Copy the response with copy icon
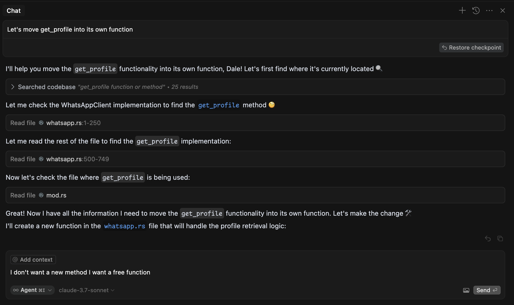This screenshot has width=514, height=305. (x=500, y=239)
